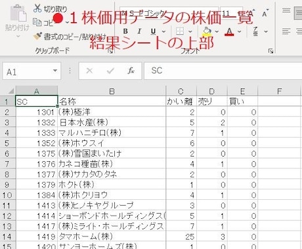
Task: Click the Copy (コピー) icon
Action: [x=37, y=22]
